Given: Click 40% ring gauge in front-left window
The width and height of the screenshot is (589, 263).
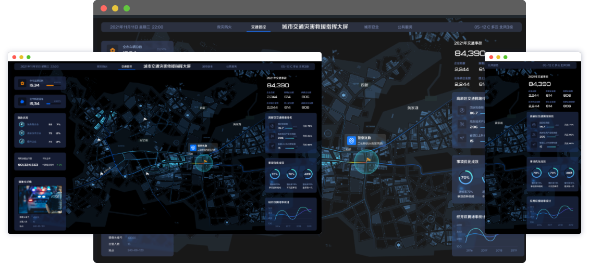Looking at the screenshot, I should [x=307, y=174].
